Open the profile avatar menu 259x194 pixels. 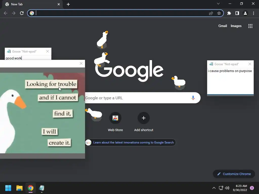[x=245, y=13]
